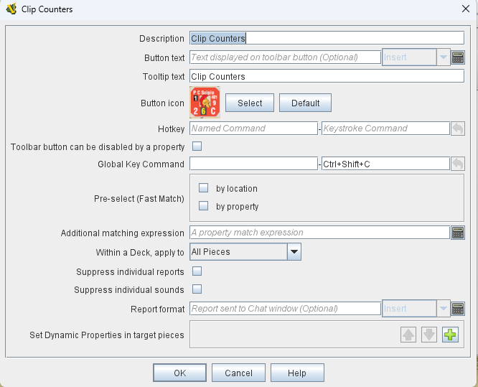This screenshot has width=478, height=387.
Task: Open calculator for Report format field
Action: pyautogui.click(x=458, y=309)
